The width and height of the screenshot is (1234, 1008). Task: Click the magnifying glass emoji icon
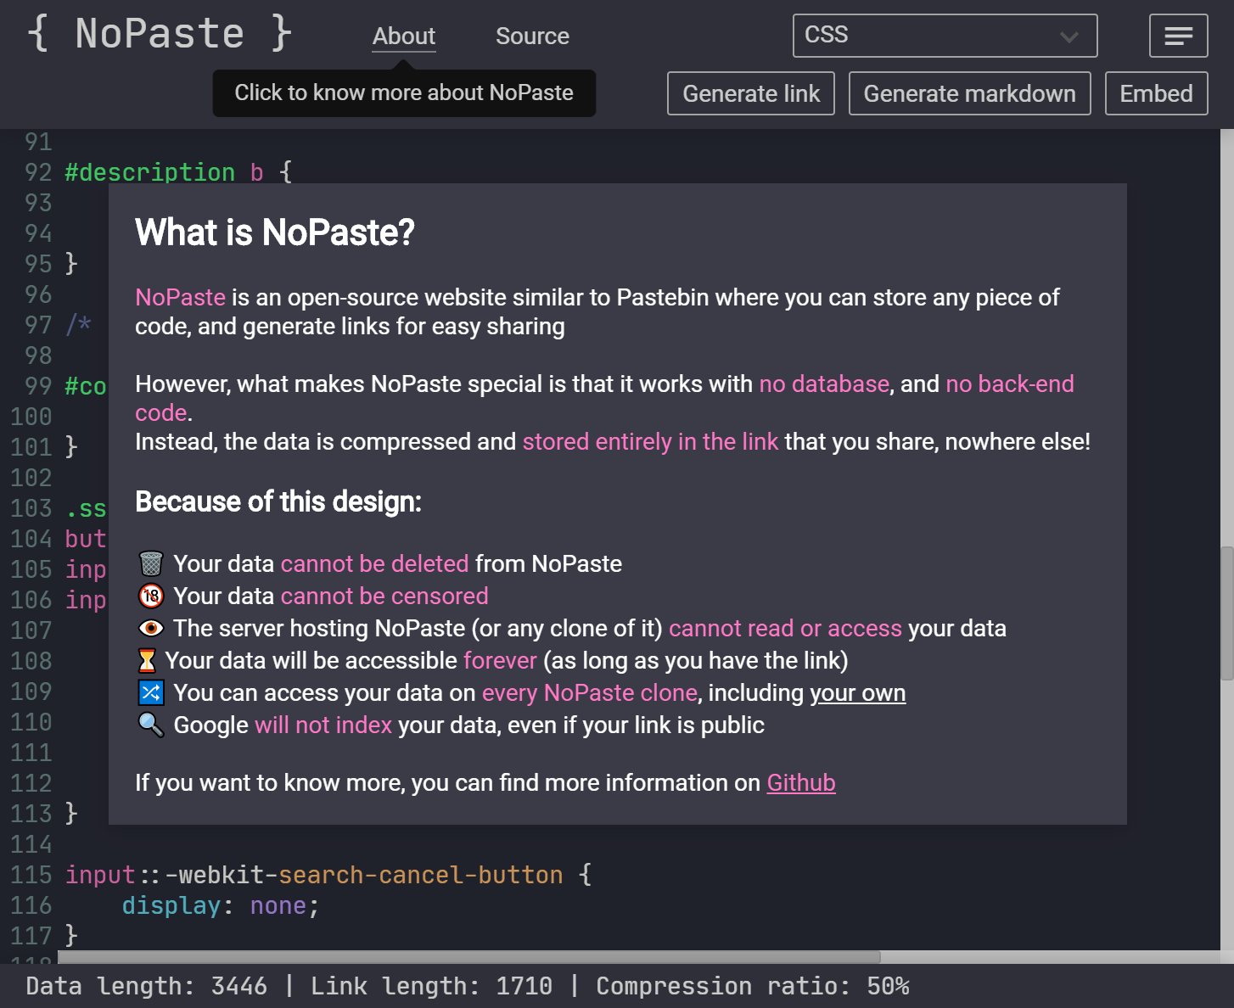click(x=150, y=725)
